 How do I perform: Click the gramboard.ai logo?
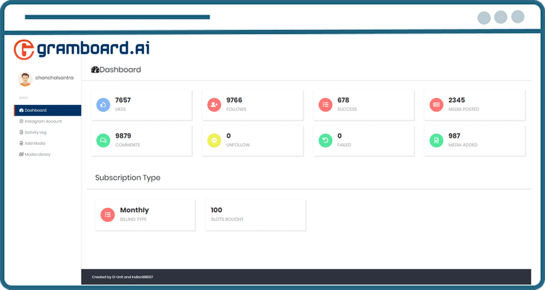pyautogui.click(x=82, y=49)
